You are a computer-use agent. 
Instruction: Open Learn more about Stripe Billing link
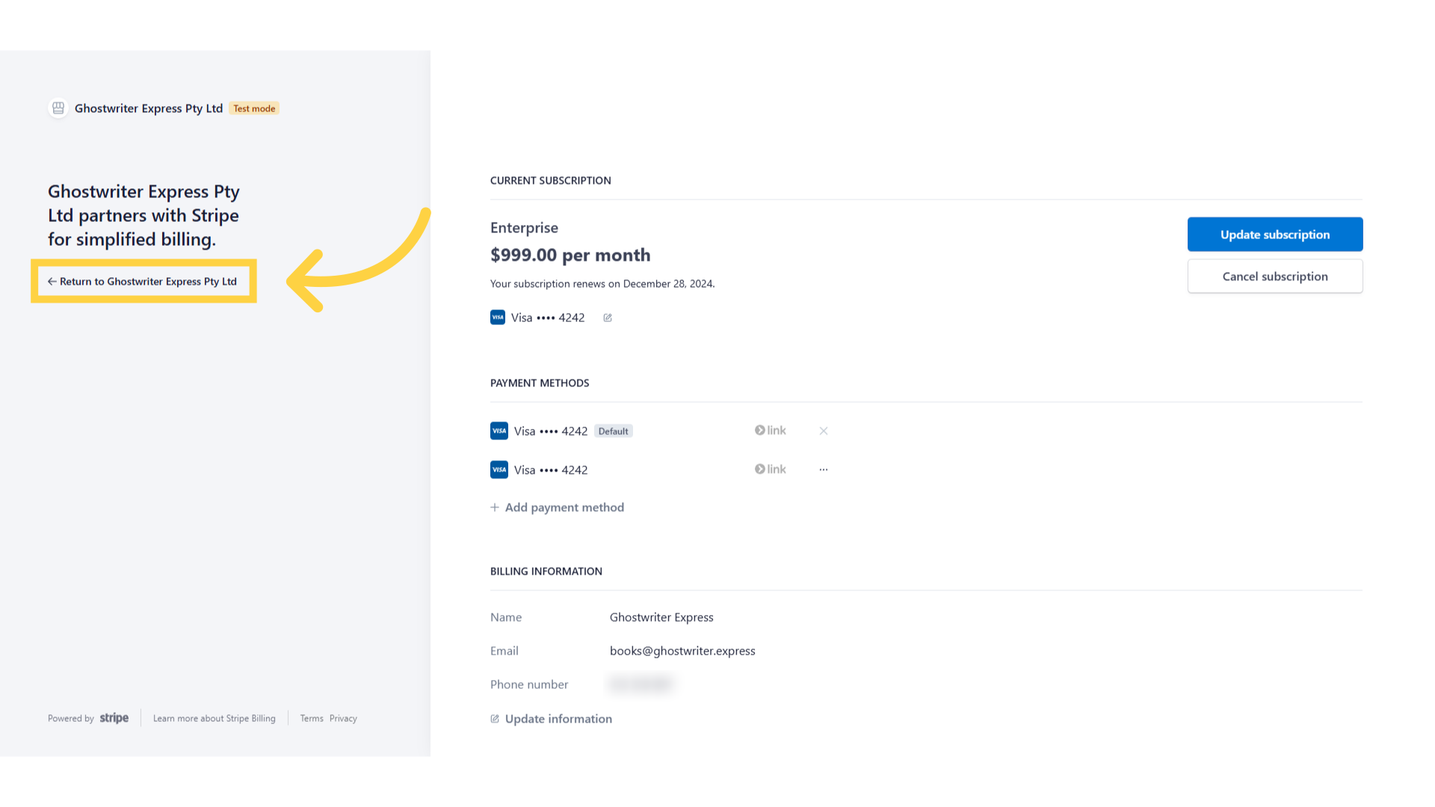point(215,719)
